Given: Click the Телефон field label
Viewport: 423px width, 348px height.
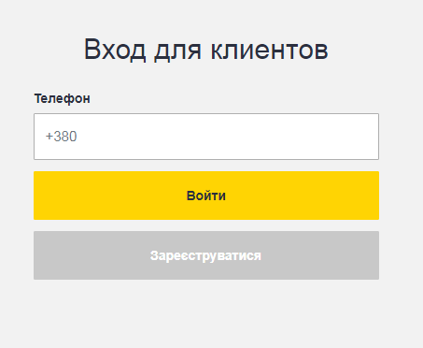Looking at the screenshot, I should coord(63,98).
